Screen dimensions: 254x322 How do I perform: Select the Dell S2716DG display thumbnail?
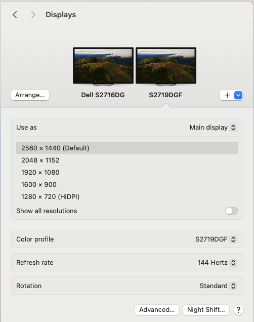pos(103,66)
